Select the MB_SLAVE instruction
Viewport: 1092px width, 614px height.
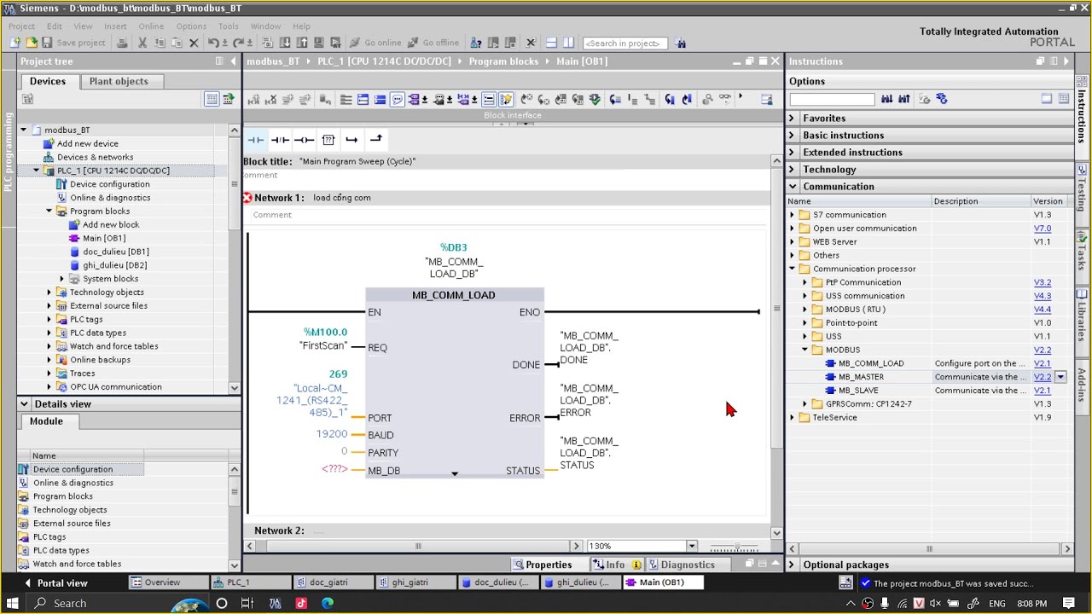pos(858,391)
